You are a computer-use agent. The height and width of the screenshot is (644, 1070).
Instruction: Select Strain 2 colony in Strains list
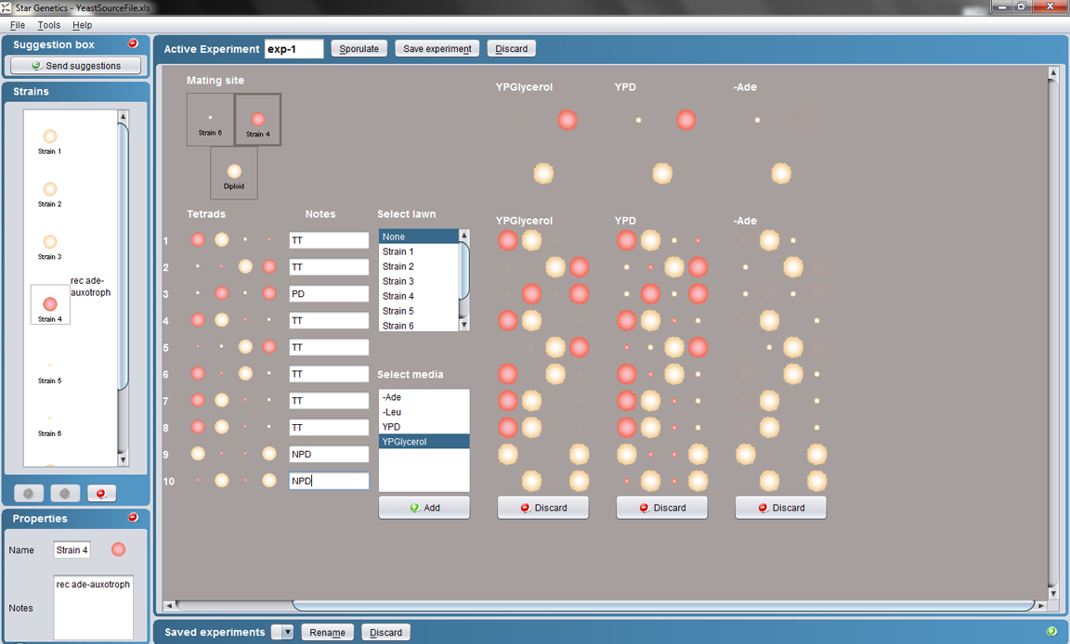[x=50, y=190]
